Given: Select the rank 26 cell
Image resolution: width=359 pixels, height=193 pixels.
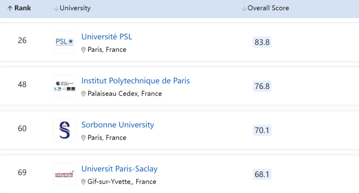Looking at the screenshot, I should click(x=22, y=41).
